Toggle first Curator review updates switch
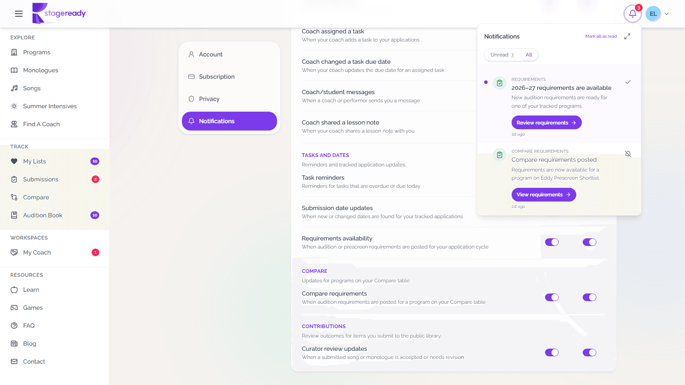The width and height of the screenshot is (685, 385). tap(552, 352)
